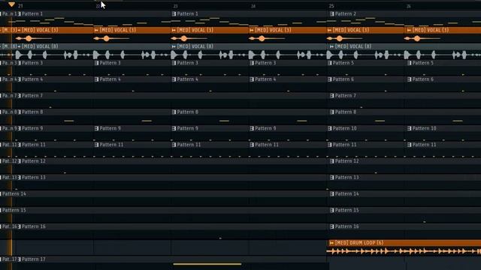Screen dimensions: 481x270
Task: Click the orange playhead marker triangle
Action: [11, 4]
